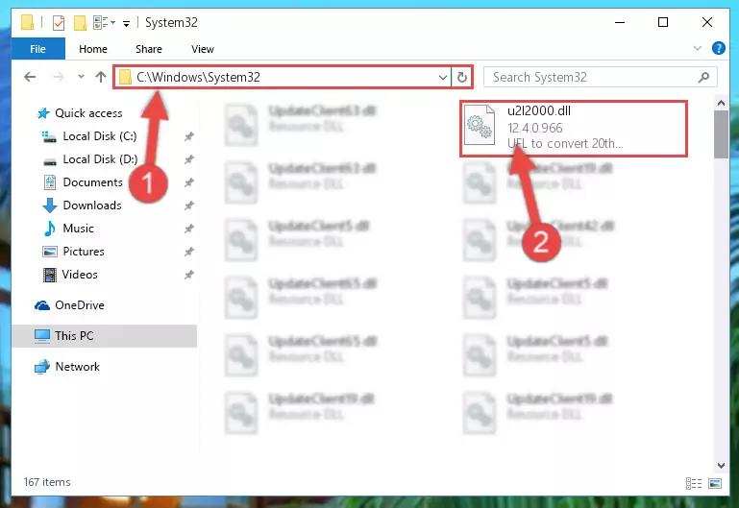Image resolution: width=739 pixels, height=508 pixels.
Task: Expand the ribbon with the chevron
Action: [697, 48]
